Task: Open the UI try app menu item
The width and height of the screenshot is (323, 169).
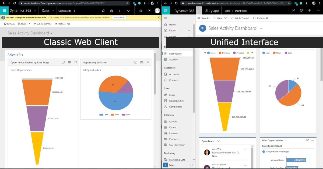Action: coord(212,10)
